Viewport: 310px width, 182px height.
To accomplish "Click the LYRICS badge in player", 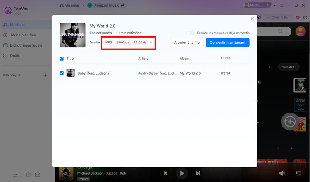I will coord(83,179).
